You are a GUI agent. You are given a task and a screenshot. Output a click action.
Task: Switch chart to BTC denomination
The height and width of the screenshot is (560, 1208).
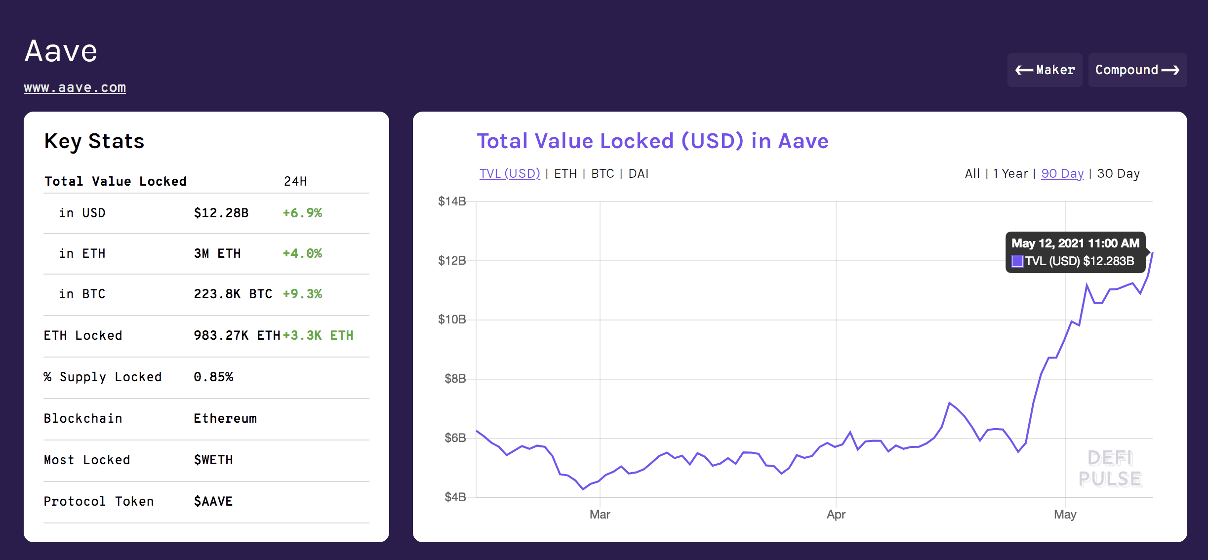click(x=603, y=174)
